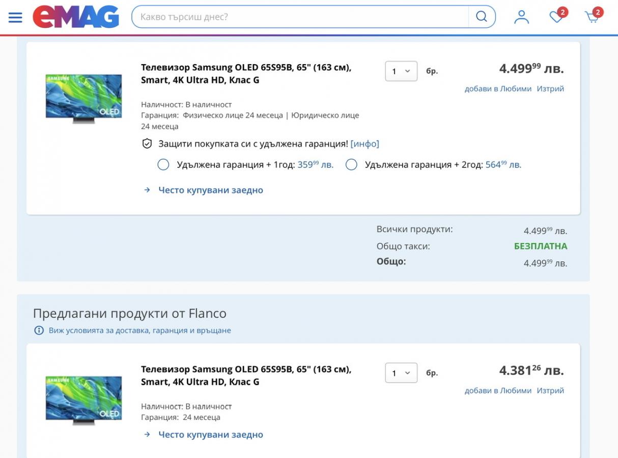The width and height of the screenshot is (618, 458).
Task: Select extended warranty +1 year option
Action: (x=163, y=164)
